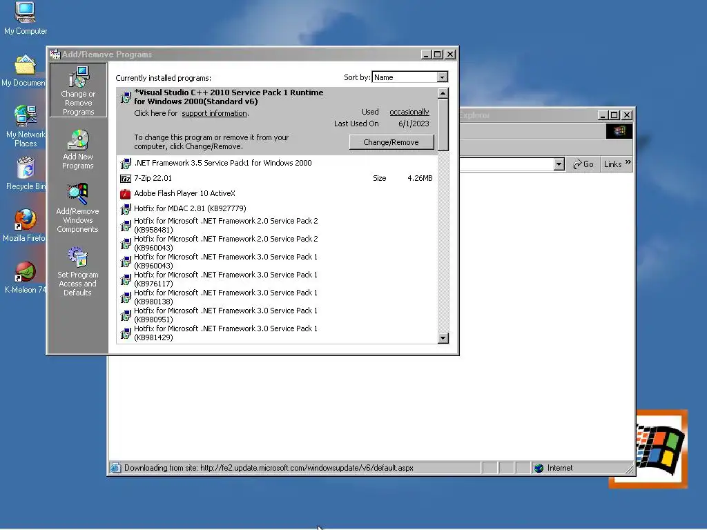707x530 pixels.
Task: Select Change or Remove Programs sidebar icon
Action: click(78, 90)
